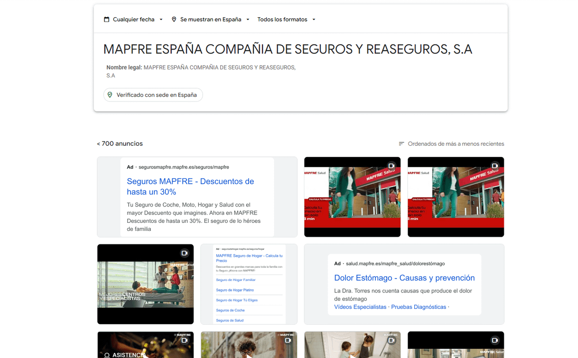This screenshot has width=578, height=358.
Task: Click Seguro de Hogar Platino sitelink
Action: click(235, 290)
